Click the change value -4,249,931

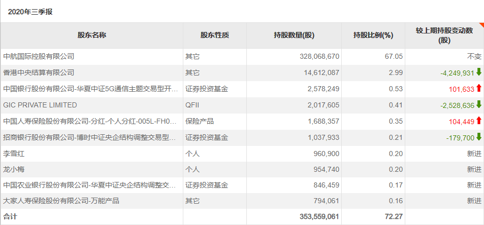pyautogui.click(x=457, y=73)
